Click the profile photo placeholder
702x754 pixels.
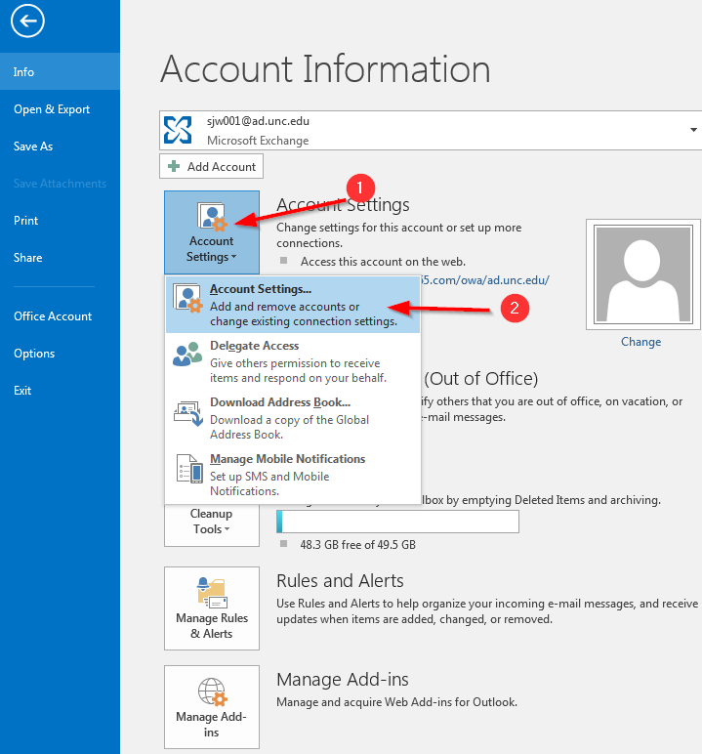[x=640, y=273]
